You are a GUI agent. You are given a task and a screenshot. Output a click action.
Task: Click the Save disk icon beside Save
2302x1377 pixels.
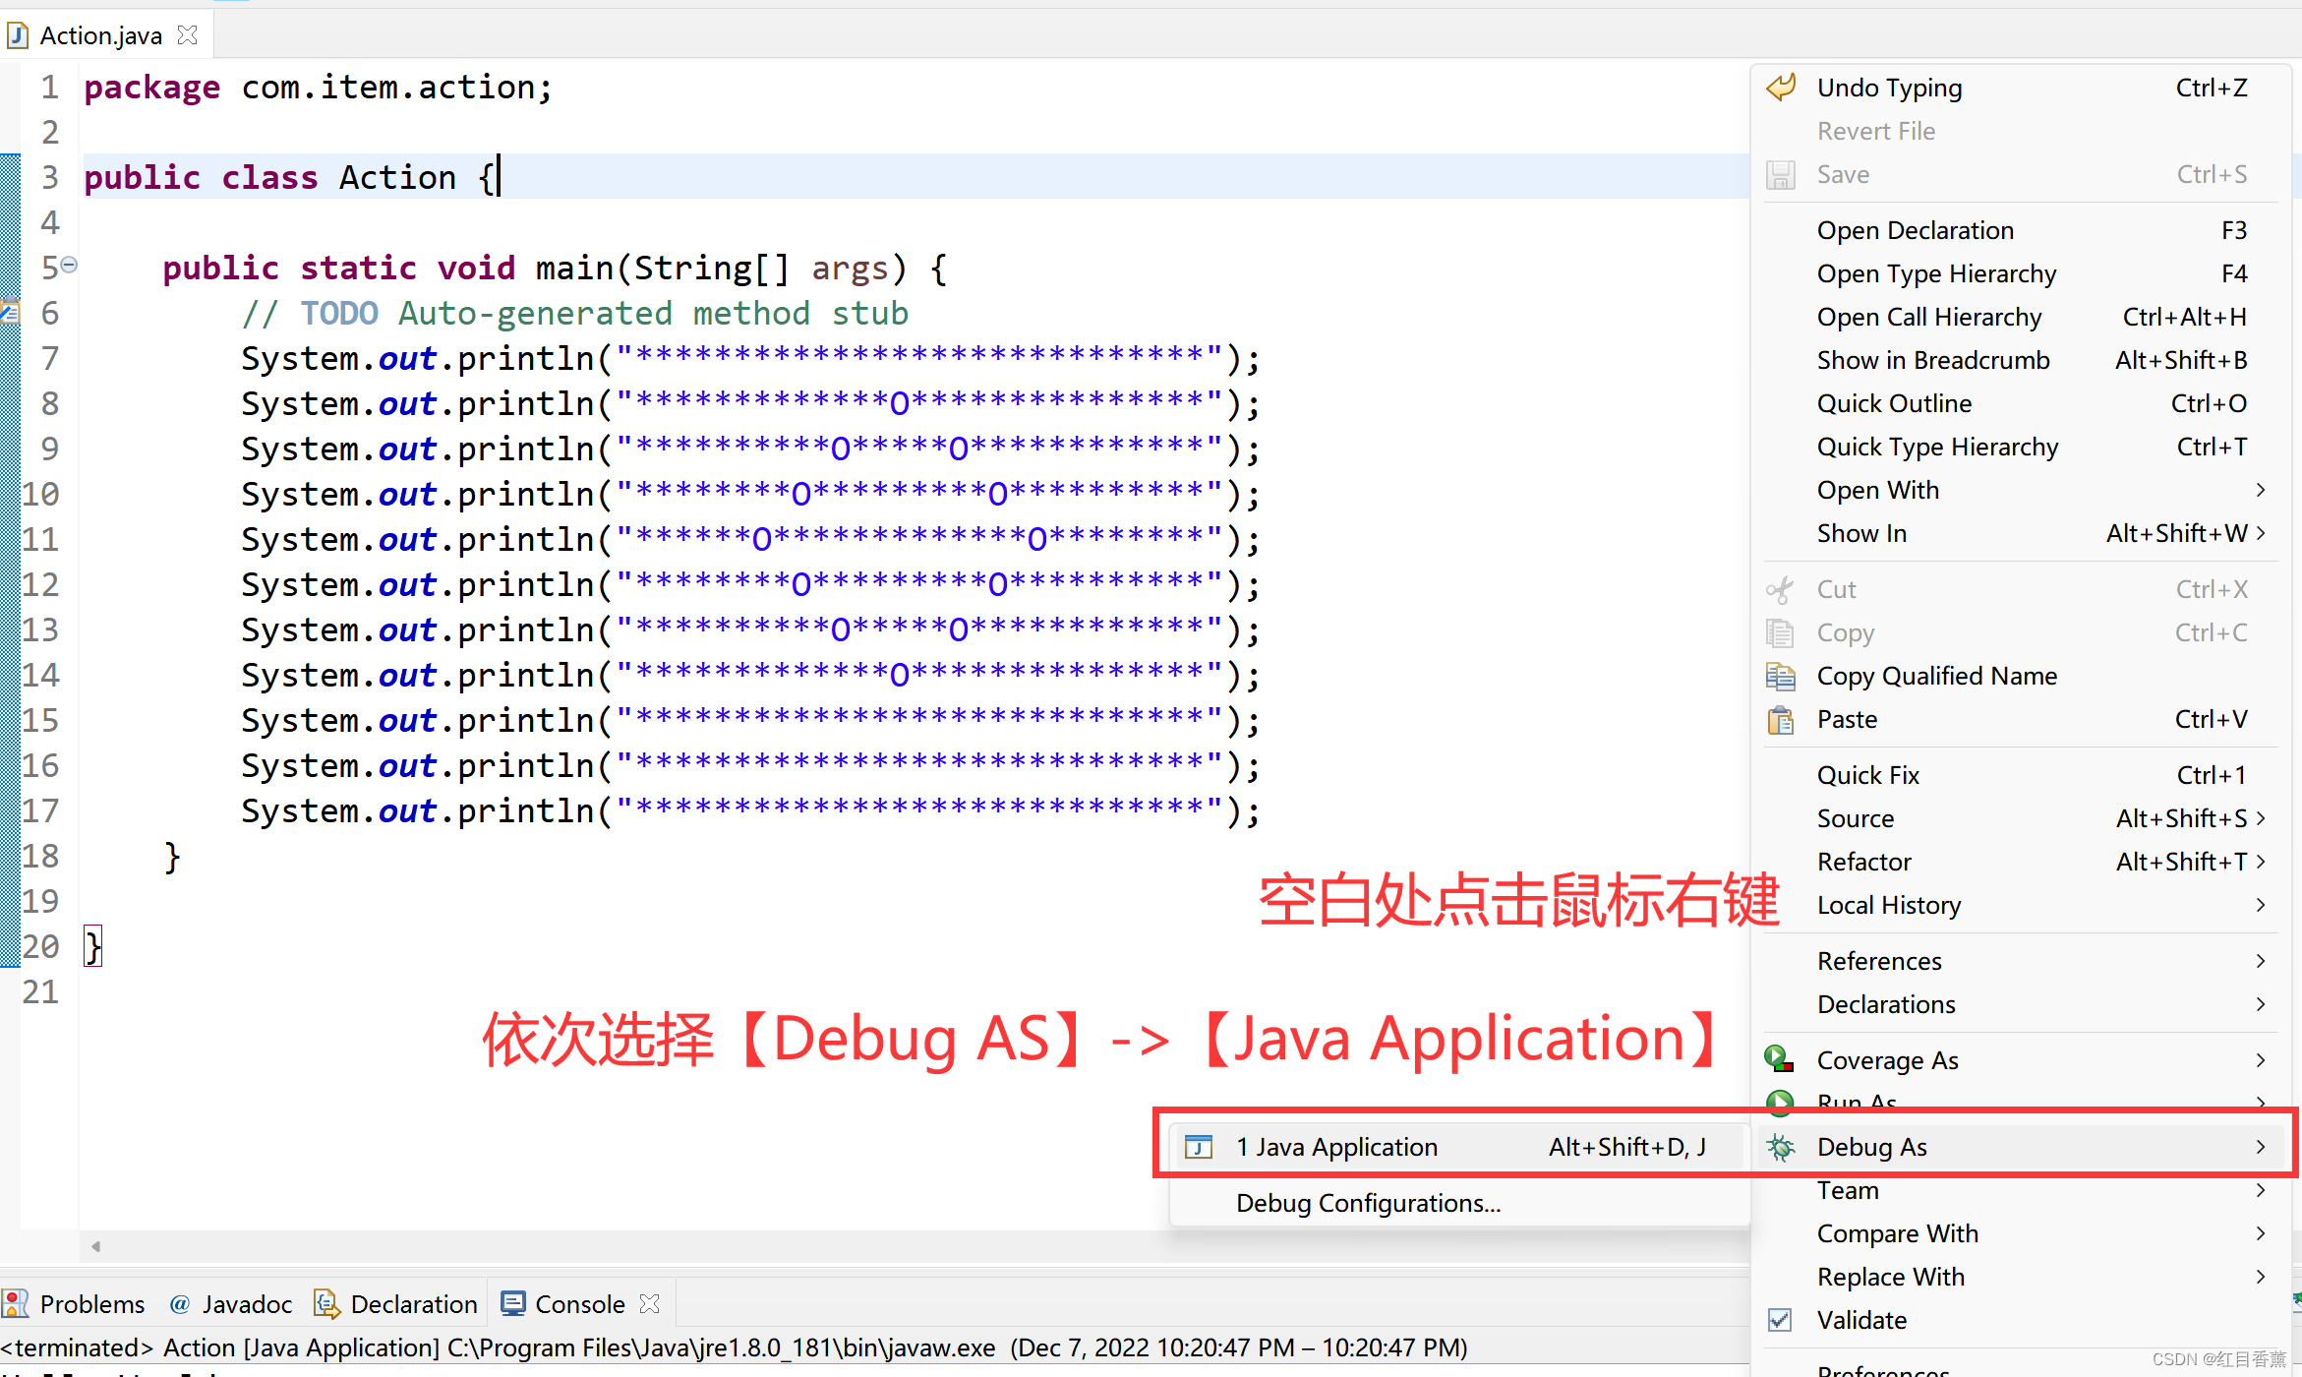coord(1780,174)
